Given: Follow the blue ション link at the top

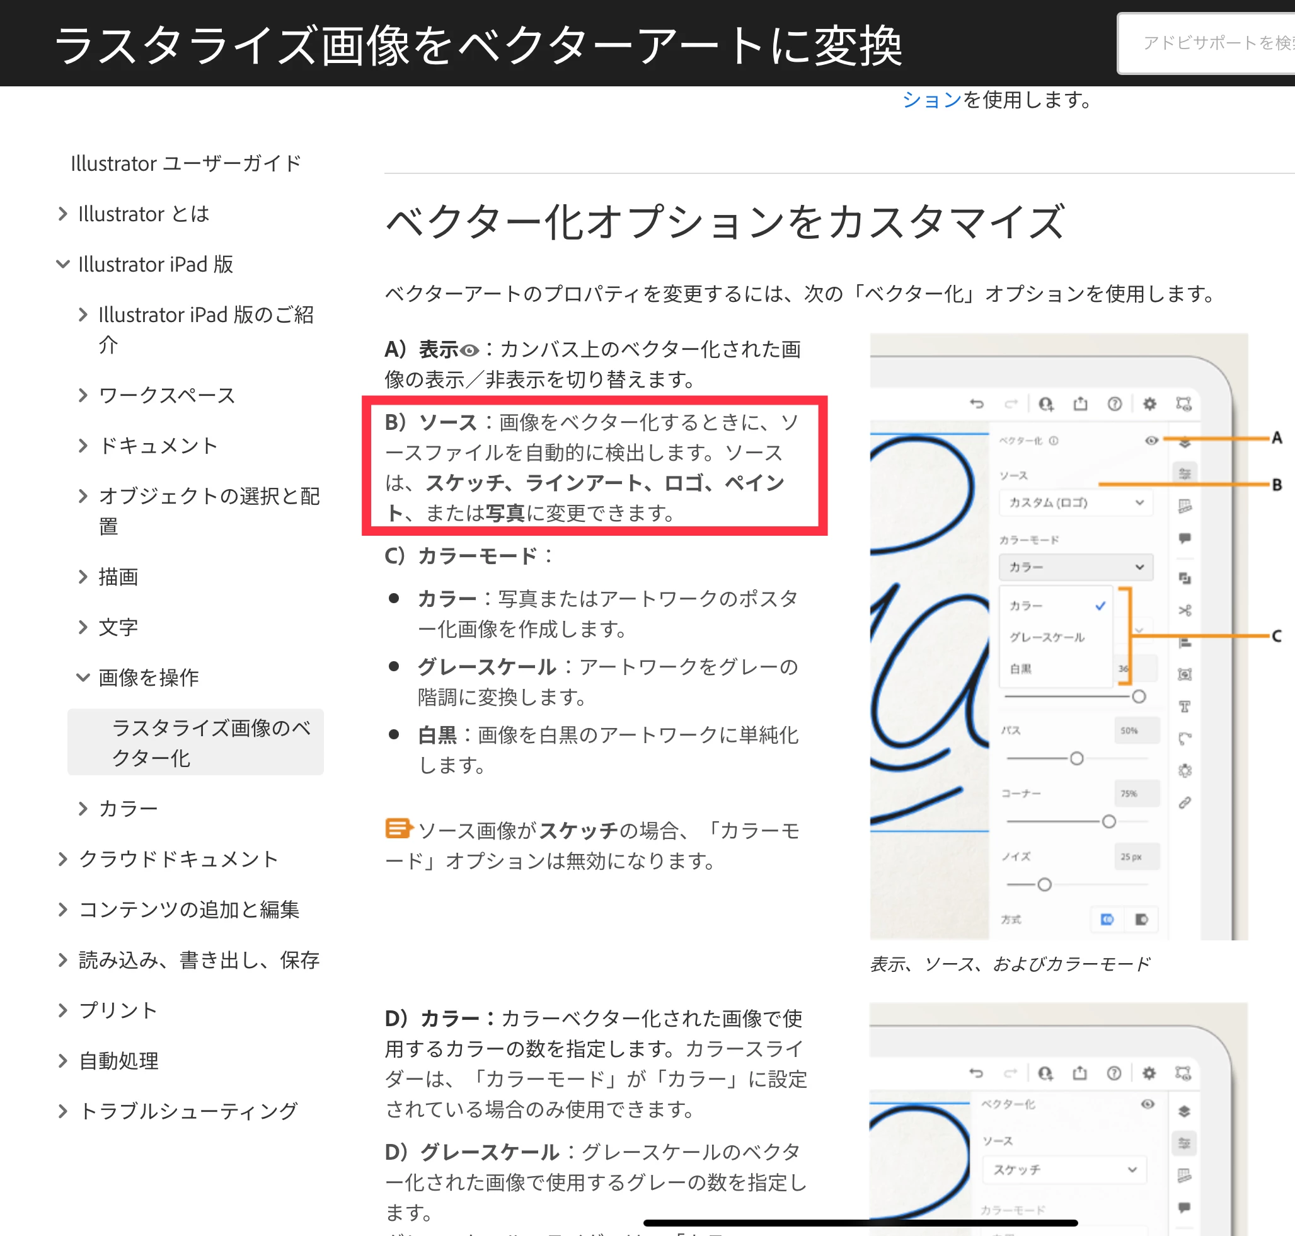Looking at the screenshot, I should [931, 100].
